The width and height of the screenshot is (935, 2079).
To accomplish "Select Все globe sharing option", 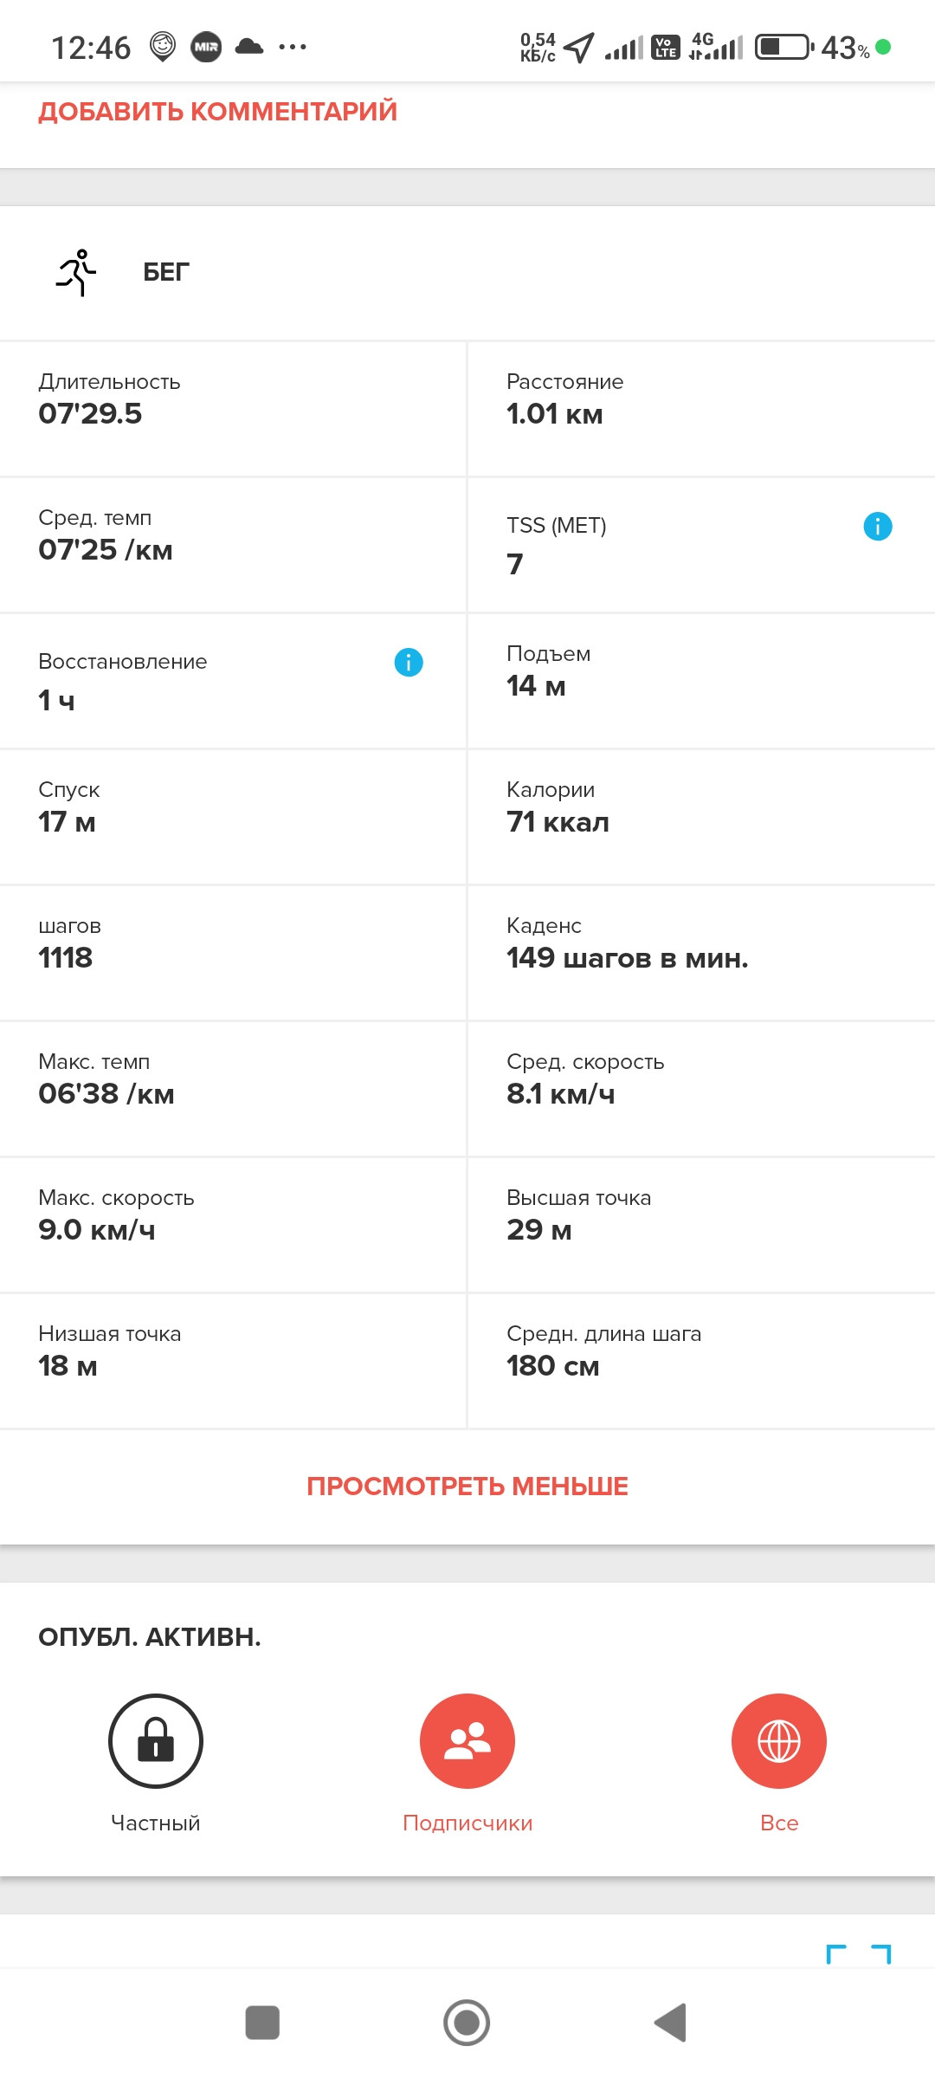I will pos(779,1740).
